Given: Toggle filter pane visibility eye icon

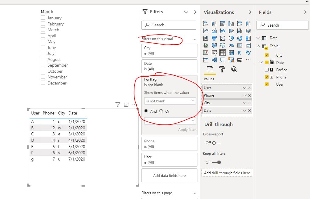Looking at the screenshot, I should [186, 12].
